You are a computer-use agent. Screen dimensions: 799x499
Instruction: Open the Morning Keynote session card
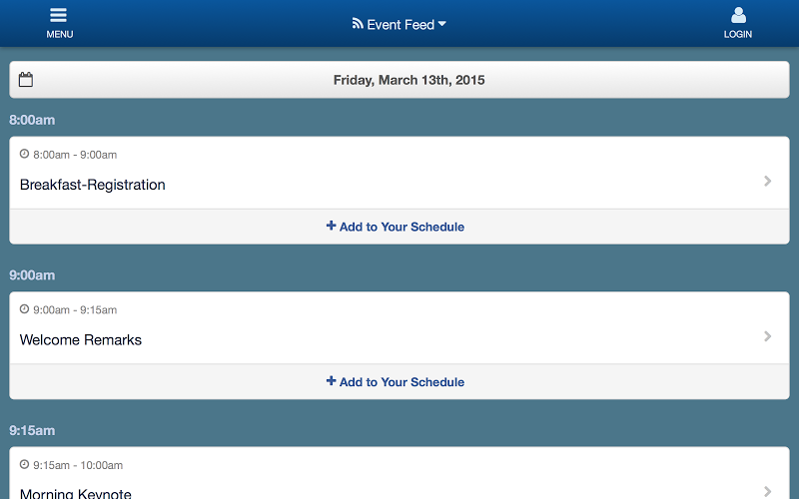399,473
